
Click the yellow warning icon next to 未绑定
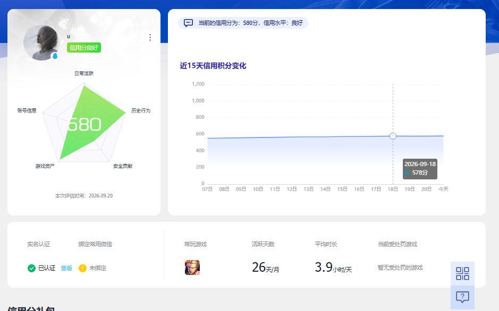pos(82,269)
